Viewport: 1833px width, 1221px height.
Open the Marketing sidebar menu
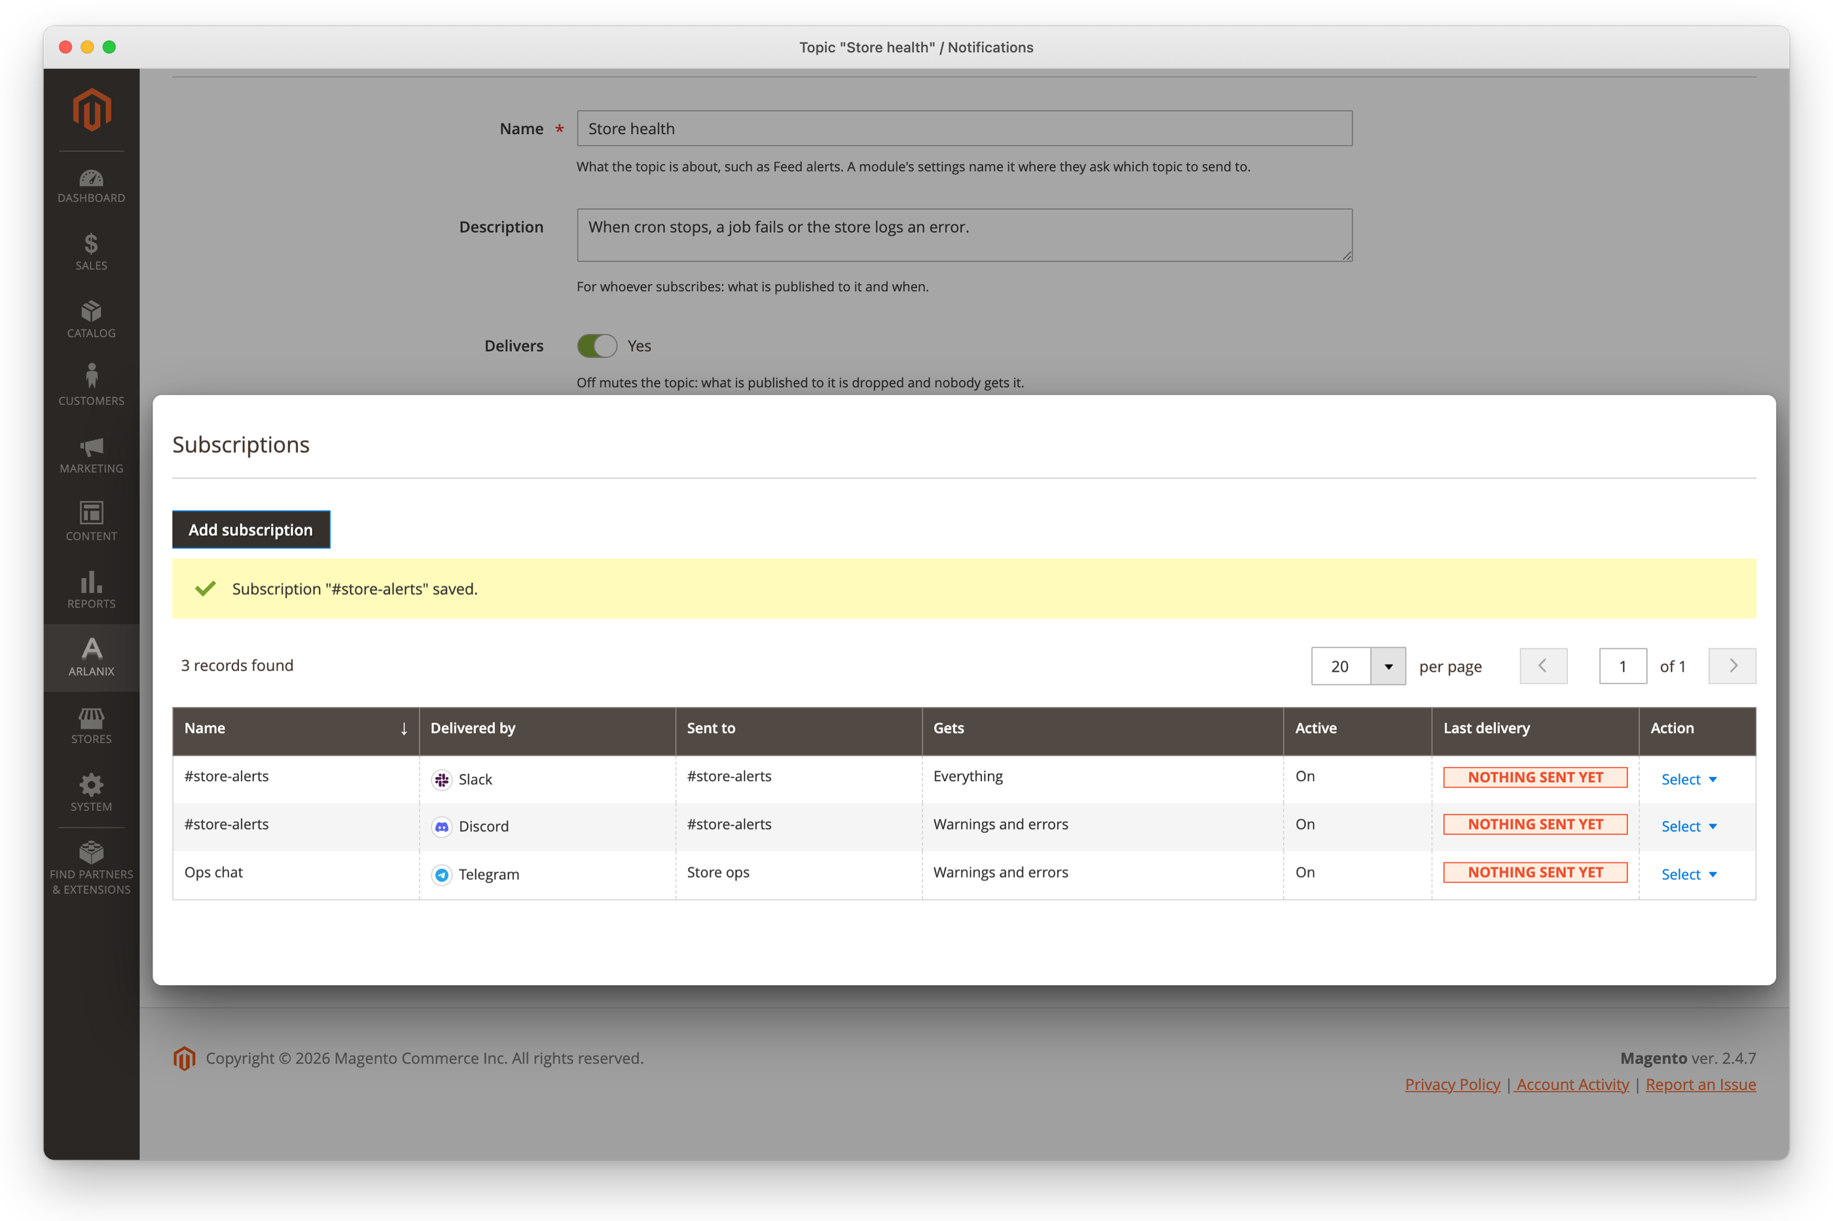point(91,455)
